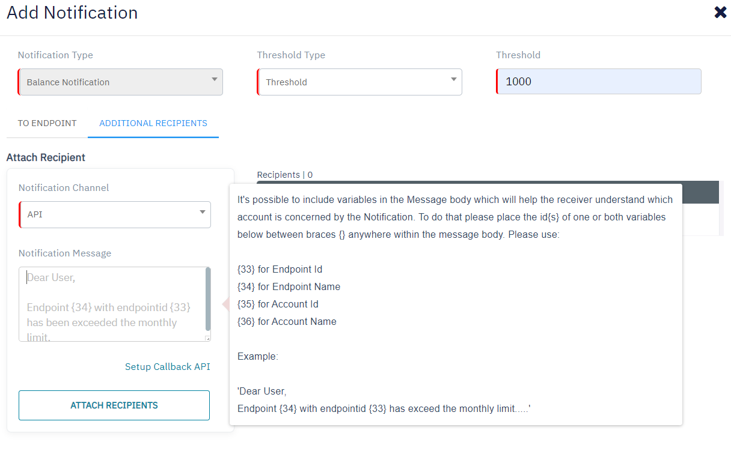Viewport: 731px width, 451px height.
Task: Switch to the TO ENDPOINT tab
Action: (47, 123)
